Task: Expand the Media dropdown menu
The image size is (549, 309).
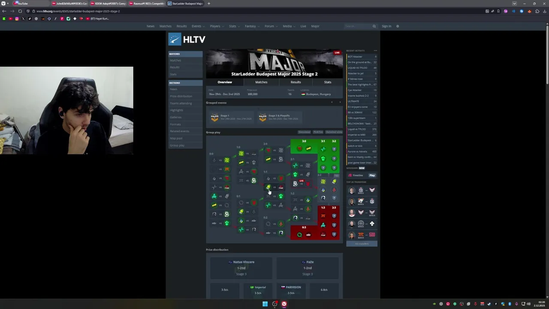Action: [x=288, y=26]
